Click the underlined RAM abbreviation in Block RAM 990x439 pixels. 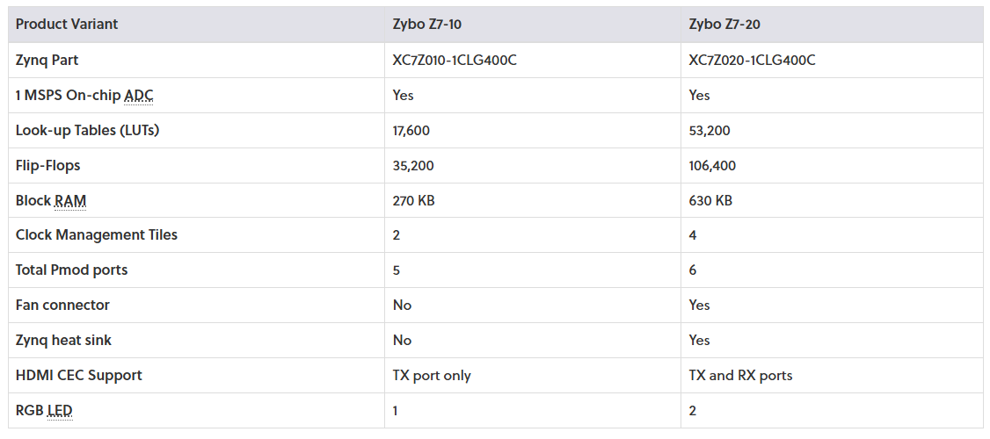pos(70,200)
